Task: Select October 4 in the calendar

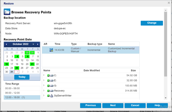Action: click(x=17, y=56)
